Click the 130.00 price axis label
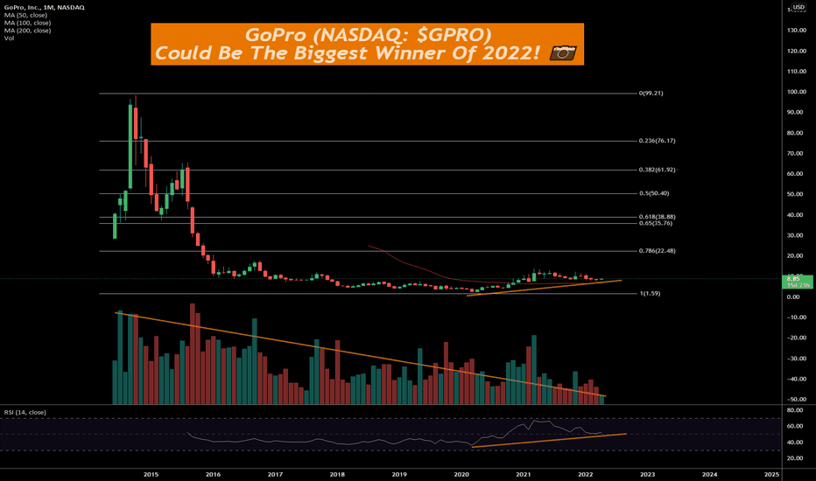 click(797, 30)
